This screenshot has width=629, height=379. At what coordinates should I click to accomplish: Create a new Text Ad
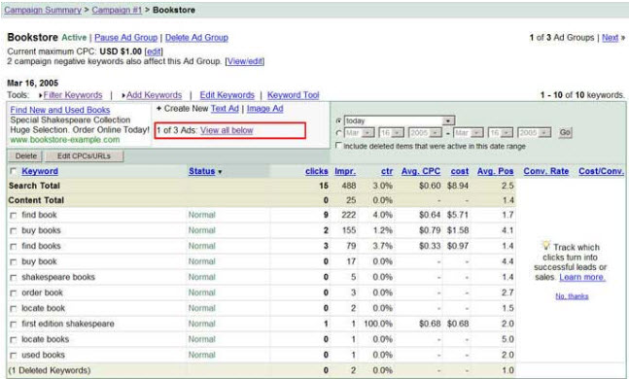(225, 109)
